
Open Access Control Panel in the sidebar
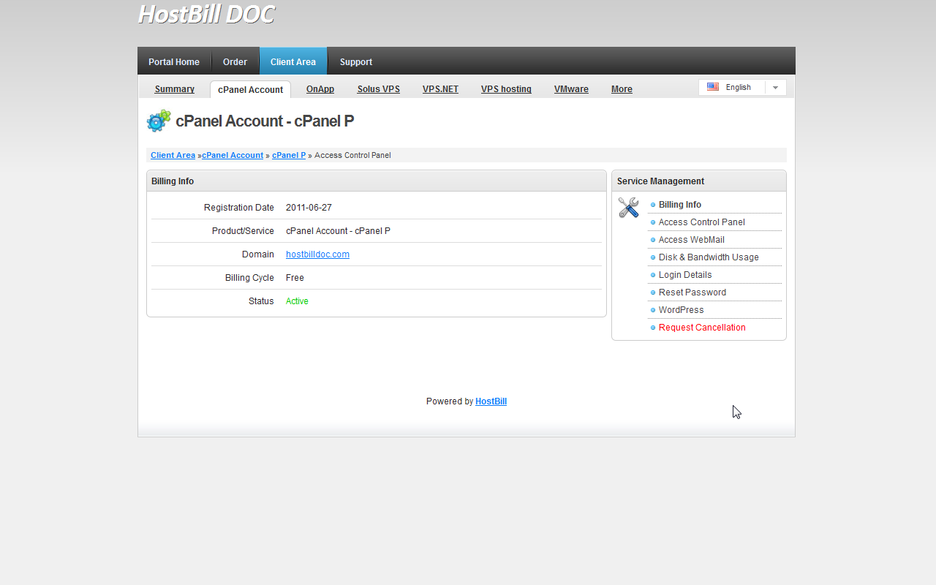[x=702, y=222]
